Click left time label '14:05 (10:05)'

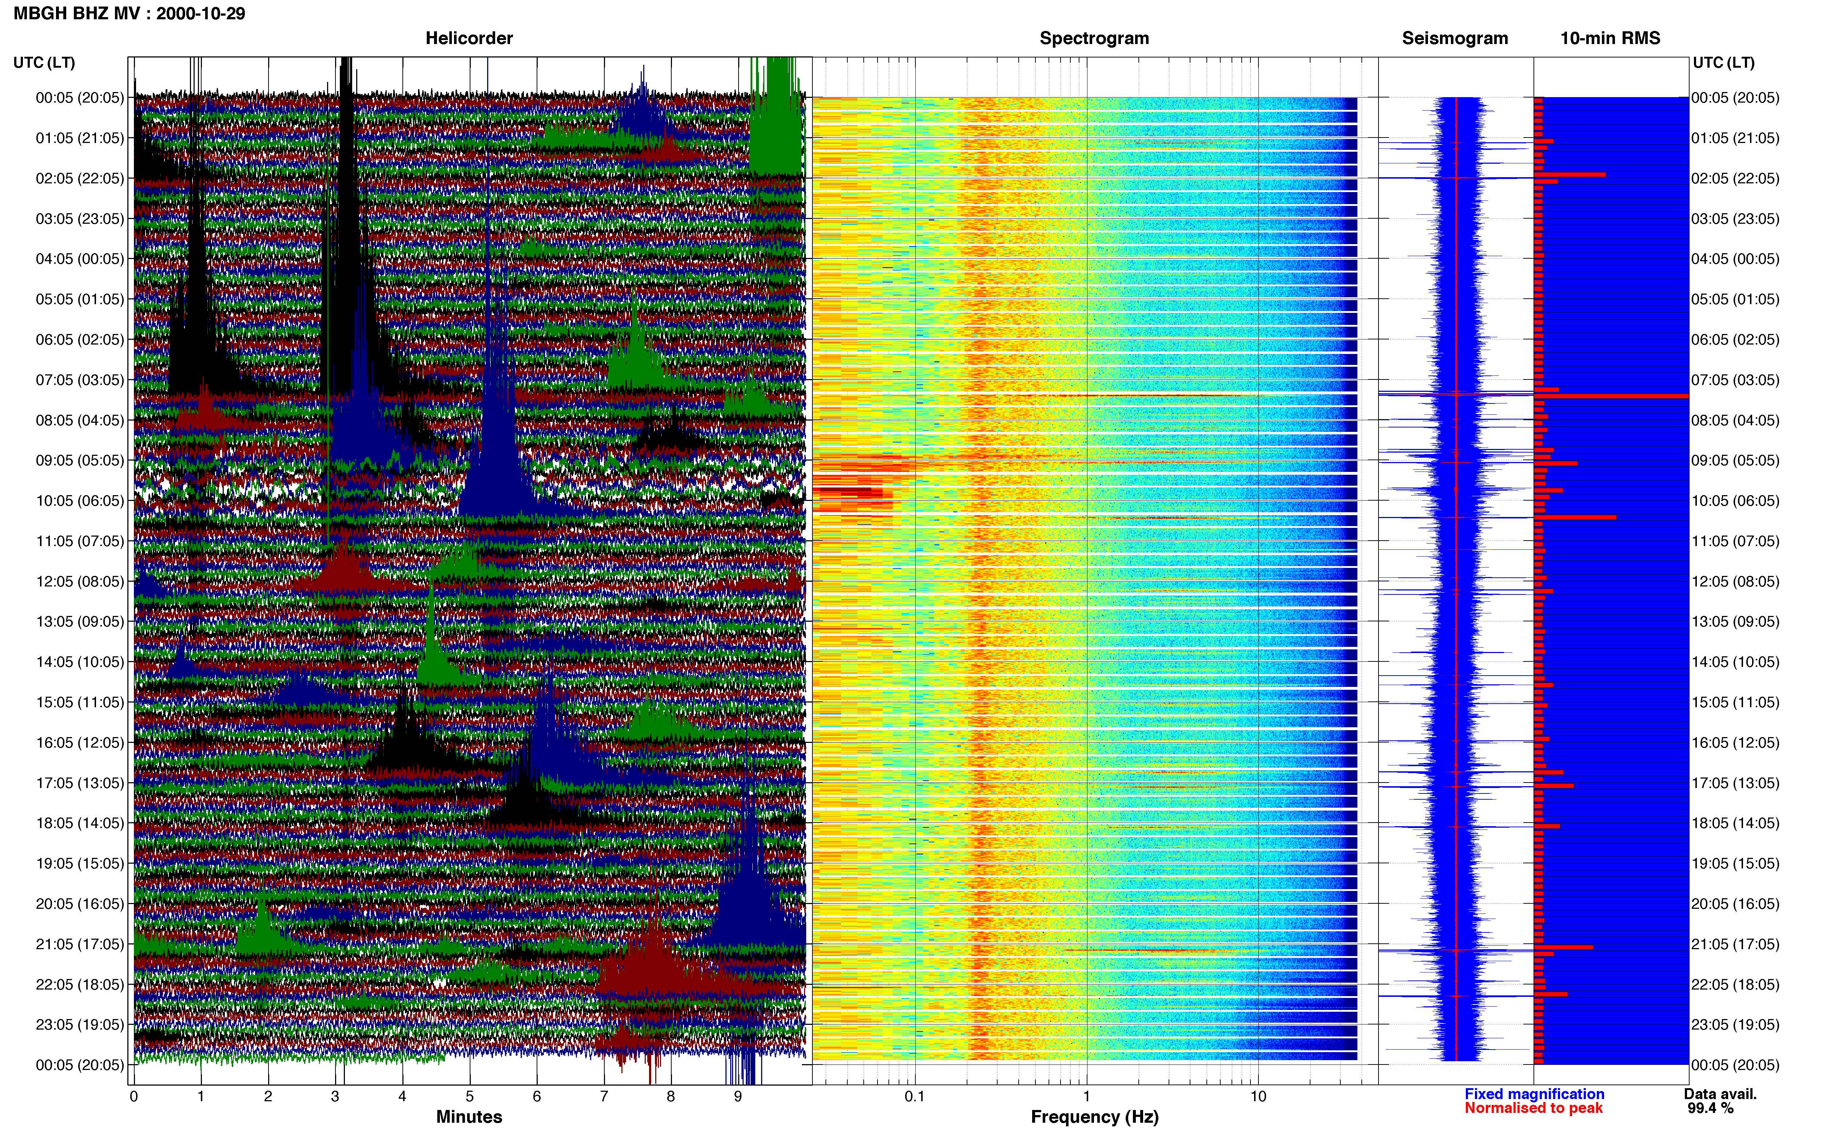[80, 662]
